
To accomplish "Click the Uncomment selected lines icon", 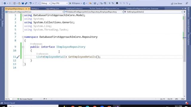I will (x=105, y=3).
